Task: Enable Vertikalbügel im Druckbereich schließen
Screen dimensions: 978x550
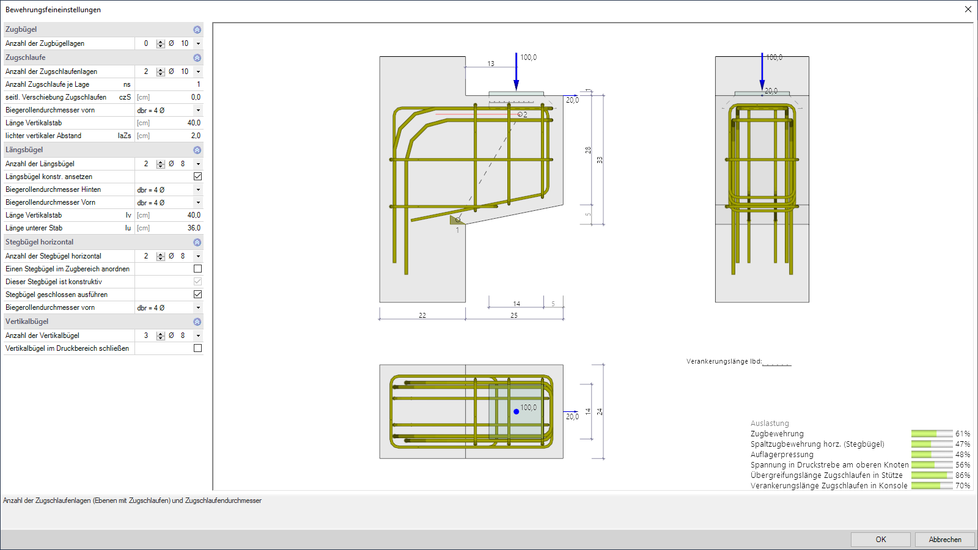Action: tap(197, 348)
